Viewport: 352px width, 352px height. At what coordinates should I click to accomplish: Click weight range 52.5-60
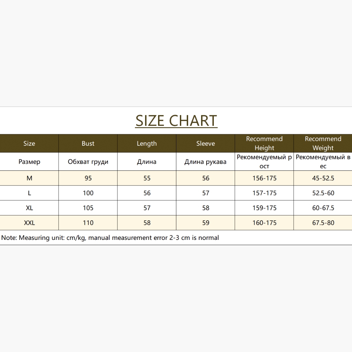pyautogui.click(x=323, y=193)
